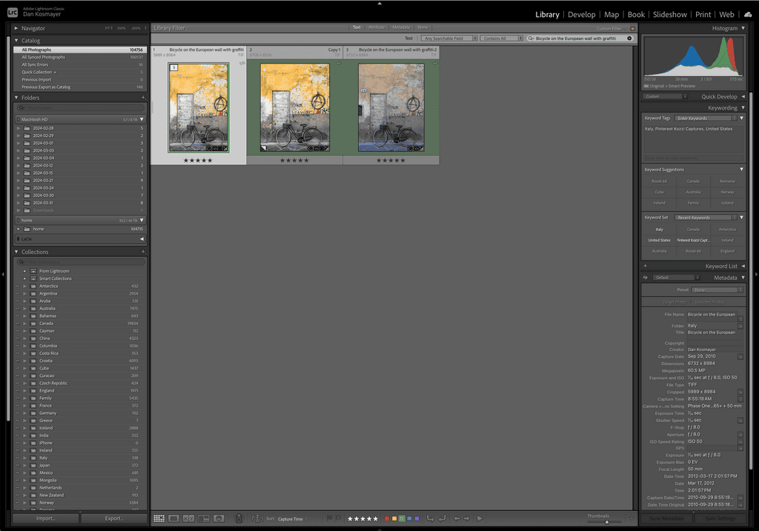Toggle United States keyword in Keyword Set
Viewport: 759px width, 531px height.
click(659, 241)
